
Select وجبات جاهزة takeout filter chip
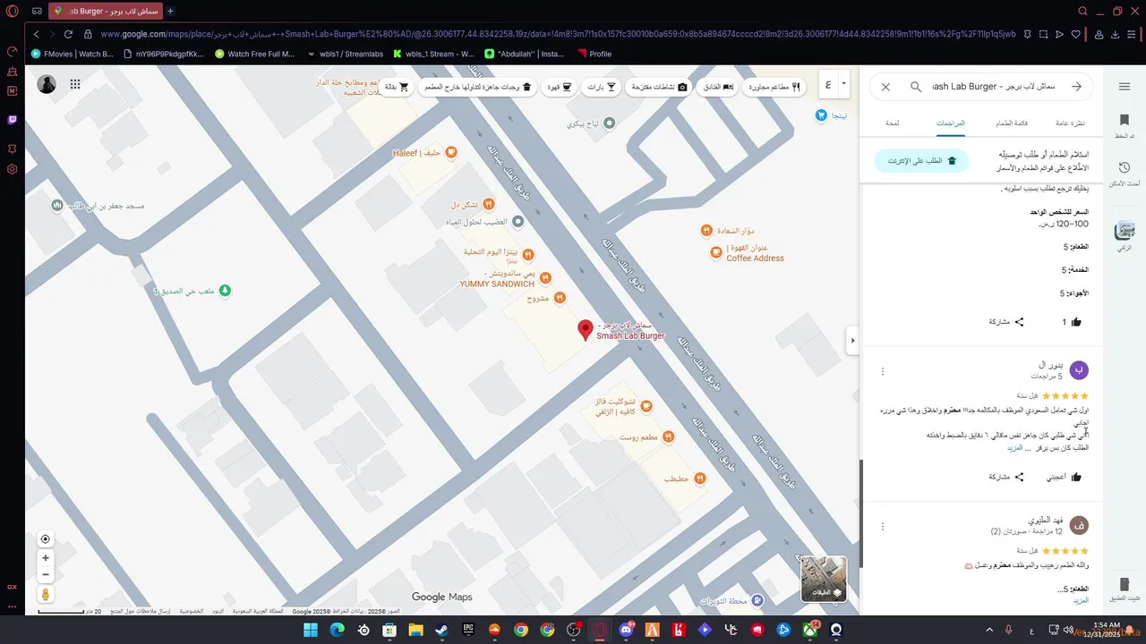pos(477,87)
